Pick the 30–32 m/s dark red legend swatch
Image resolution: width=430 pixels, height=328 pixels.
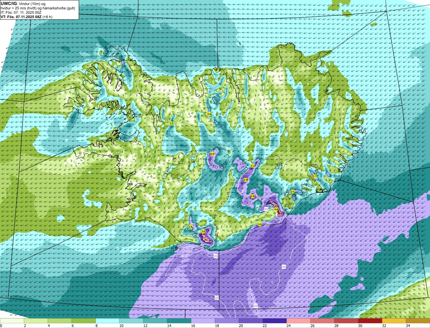coord(370,321)
